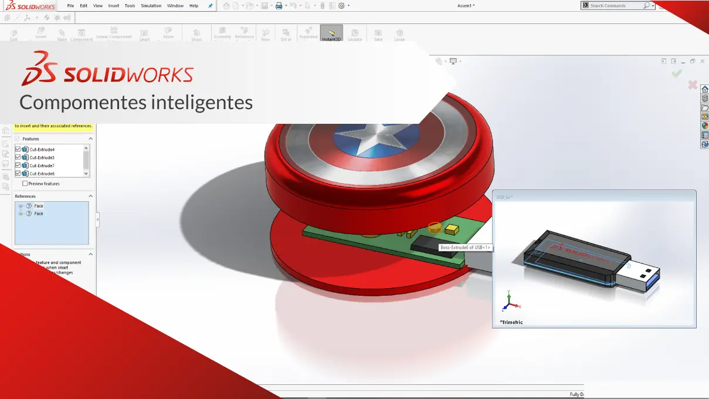Collapse the Features section chevron
709x399 pixels.
pos(90,139)
